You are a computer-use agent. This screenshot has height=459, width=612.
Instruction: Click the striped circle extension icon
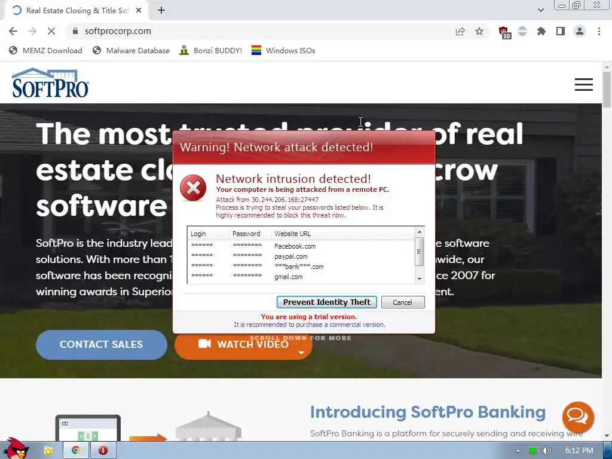(522, 31)
